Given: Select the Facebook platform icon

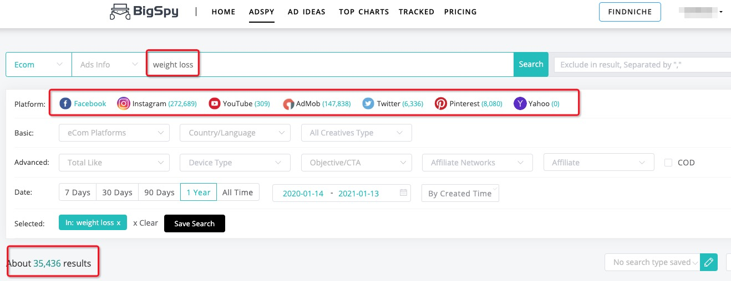Looking at the screenshot, I should tap(65, 103).
